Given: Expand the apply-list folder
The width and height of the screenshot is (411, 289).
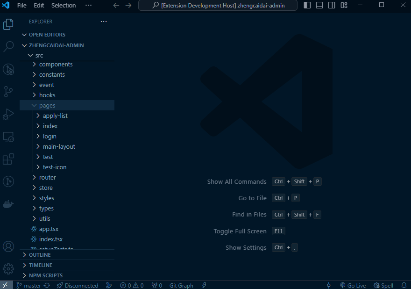Looking at the screenshot, I should point(67,116).
